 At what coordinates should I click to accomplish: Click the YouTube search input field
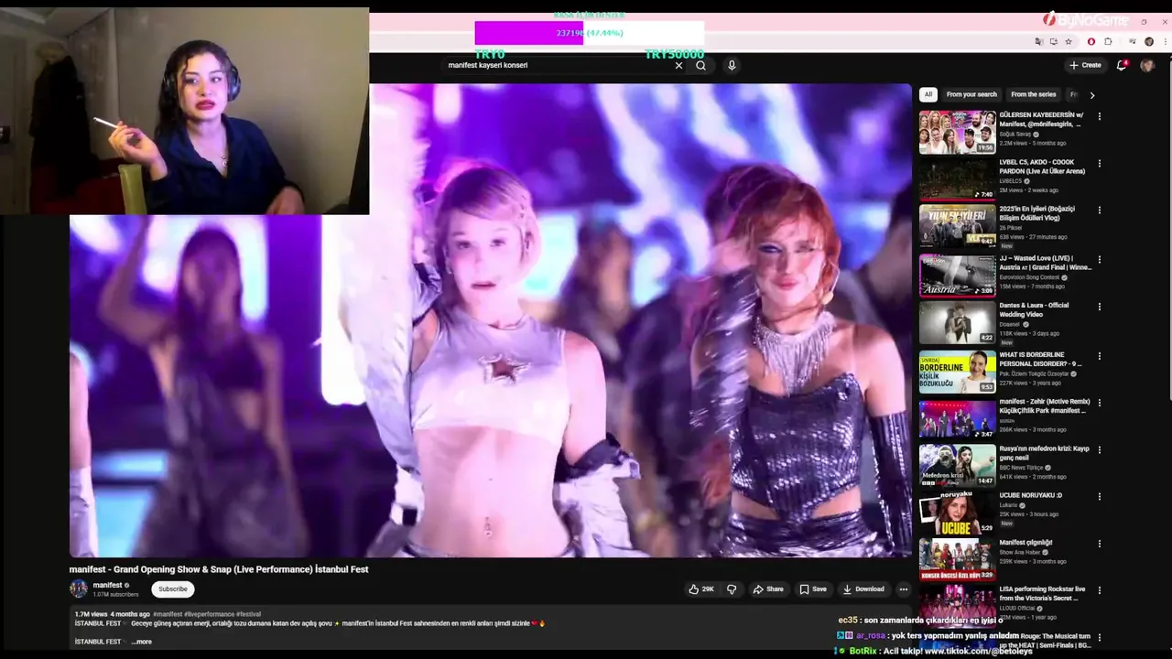[557, 66]
